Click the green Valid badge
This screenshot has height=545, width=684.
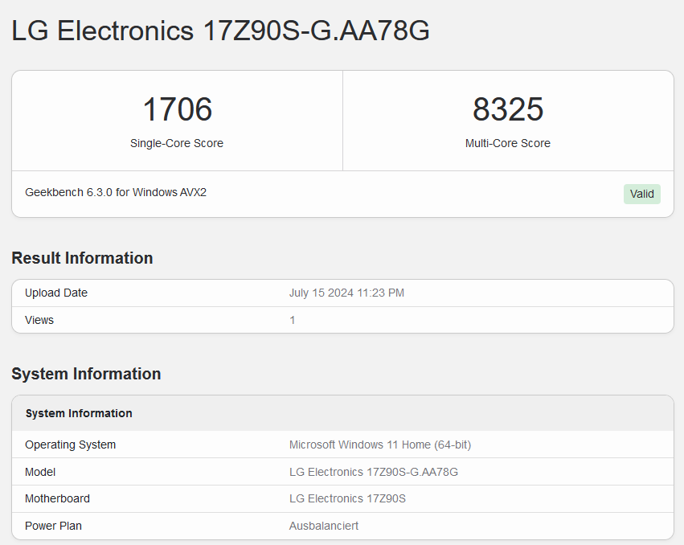(x=641, y=194)
